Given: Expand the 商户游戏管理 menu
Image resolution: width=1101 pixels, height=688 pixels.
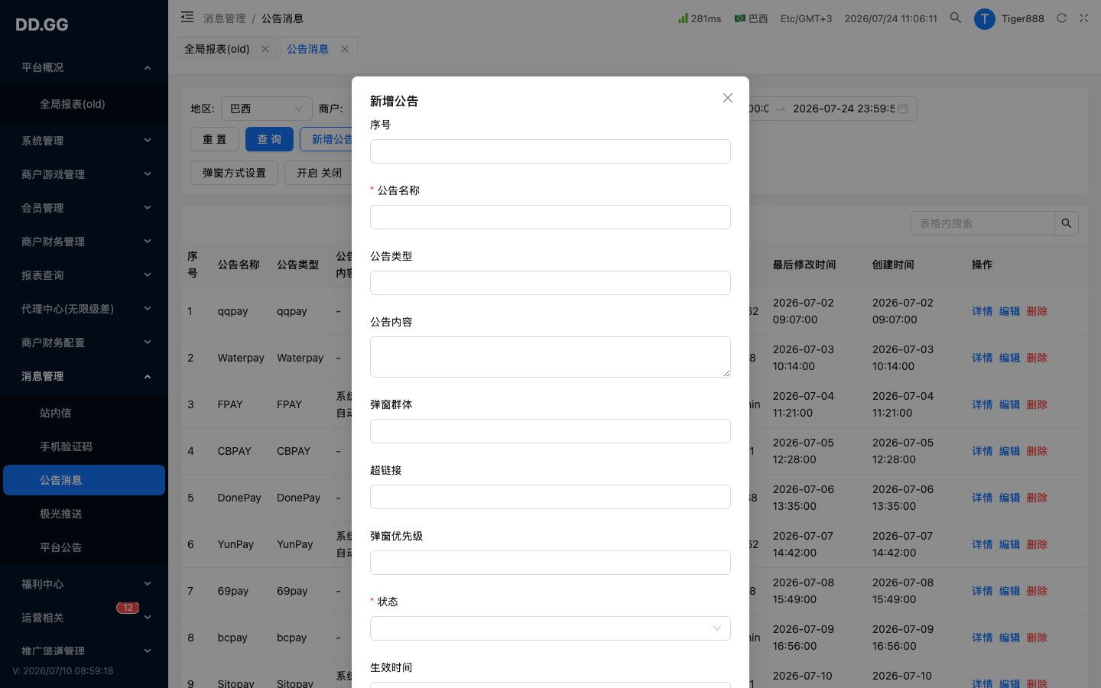Looking at the screenshot, I should tap(84, 174).
